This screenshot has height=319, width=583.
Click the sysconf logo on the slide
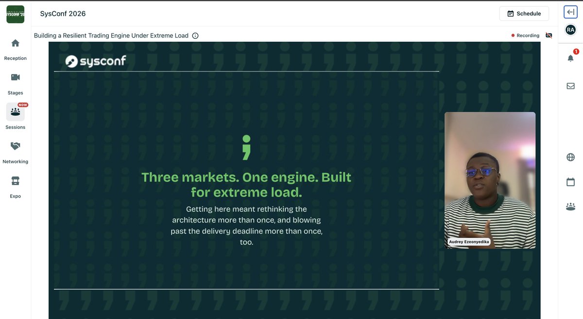[96, 61]
